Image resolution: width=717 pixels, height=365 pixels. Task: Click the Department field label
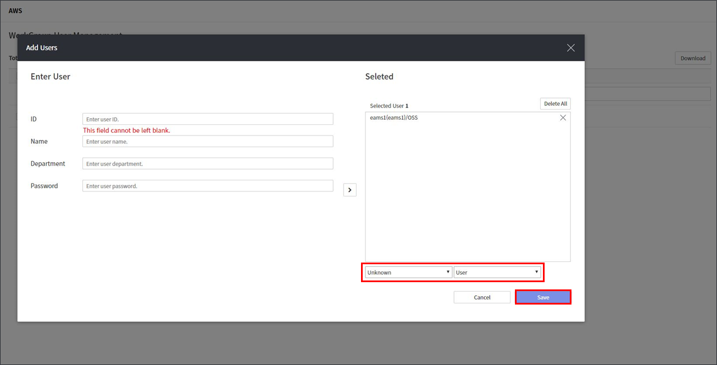[48, 163]
